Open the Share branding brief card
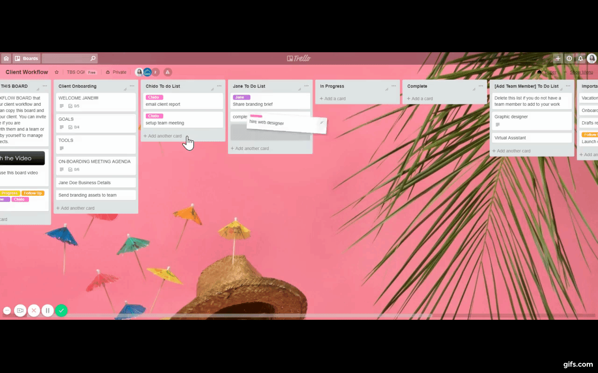This screenshot has height=373, width=598. point(270,101)
